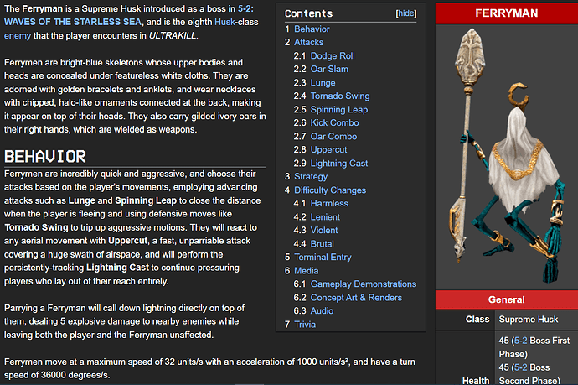The width and height of the screenshot is (578, 385).
Task: Jump to Media section
Action: pyautogui.click(x=306, y=271)
